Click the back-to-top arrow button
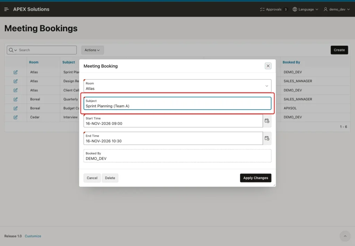 tap(345, 236)
